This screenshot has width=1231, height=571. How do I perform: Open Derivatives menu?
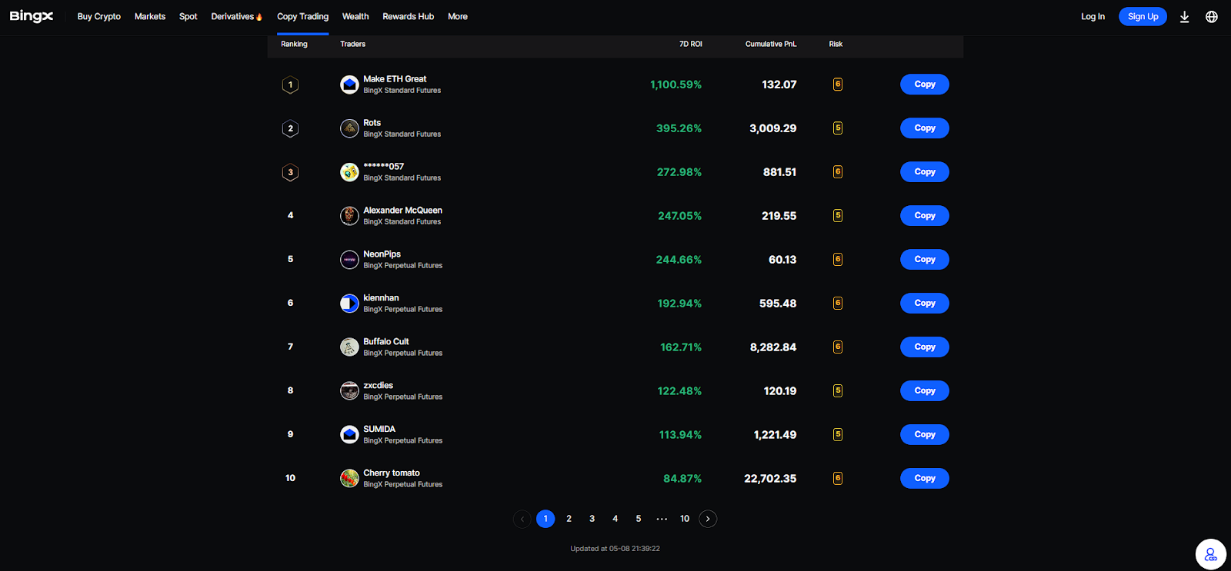(x=236, y=16)
